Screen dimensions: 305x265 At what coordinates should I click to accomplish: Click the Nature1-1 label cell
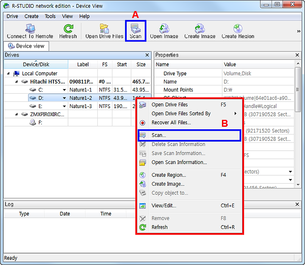[83, 90]
